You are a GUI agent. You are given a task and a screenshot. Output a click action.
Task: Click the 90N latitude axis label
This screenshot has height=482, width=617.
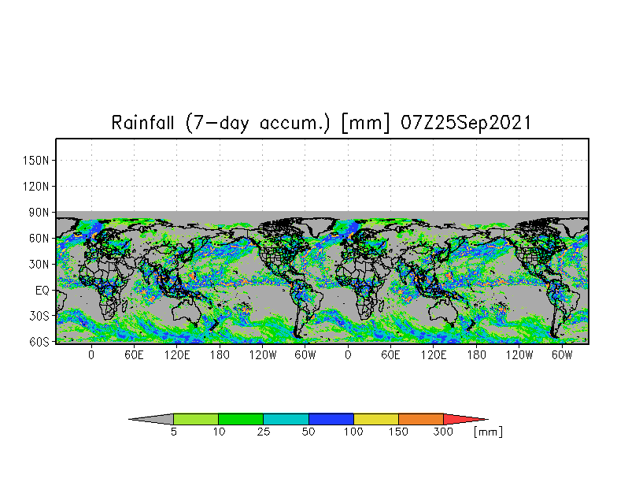point(39,213)
